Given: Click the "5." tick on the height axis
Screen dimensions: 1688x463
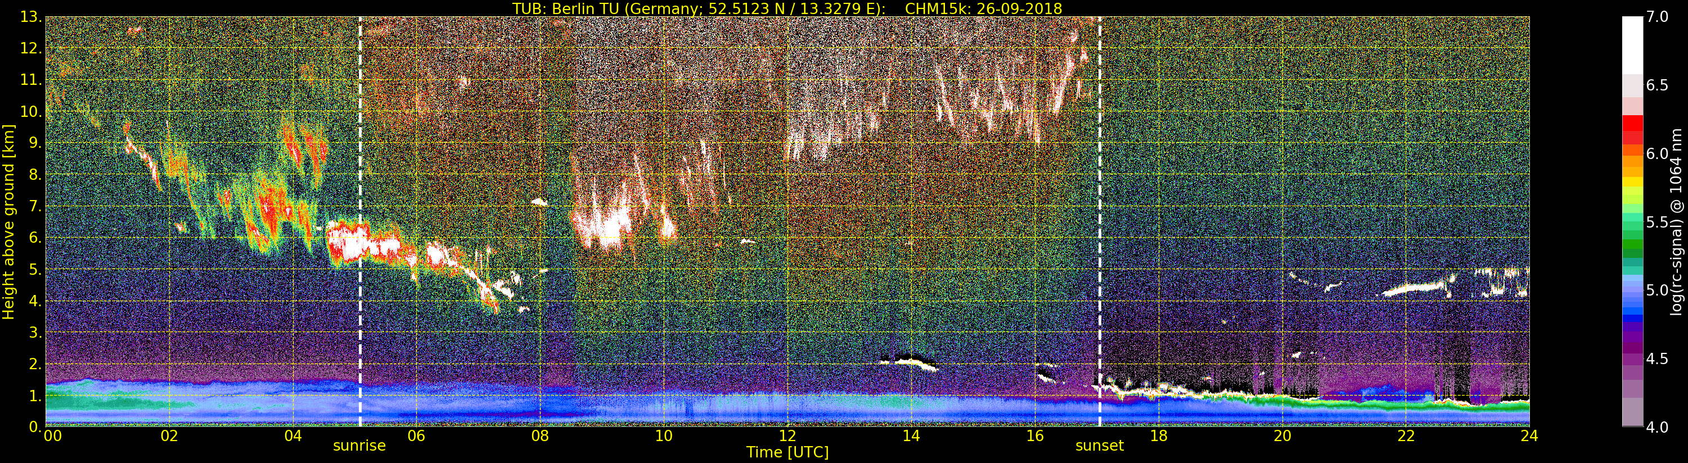Looking at the screenshot, I should pos(34,269).
